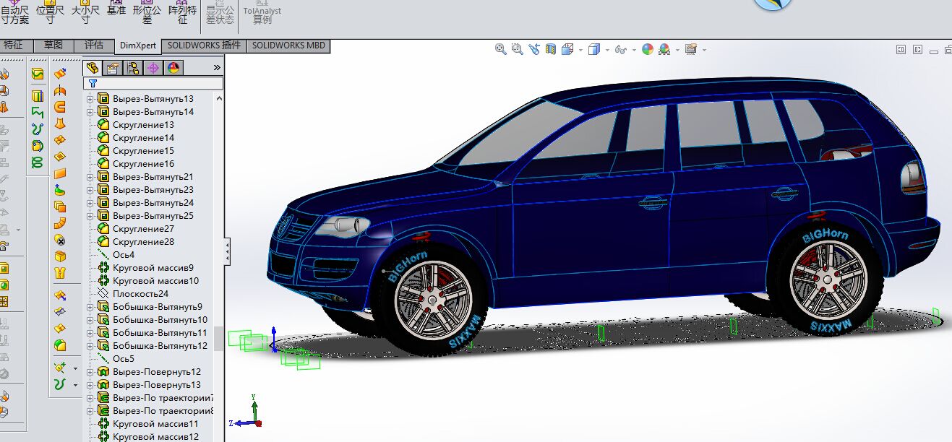
Task: Click the View Orientation cube icon
Action: [566, 49]
